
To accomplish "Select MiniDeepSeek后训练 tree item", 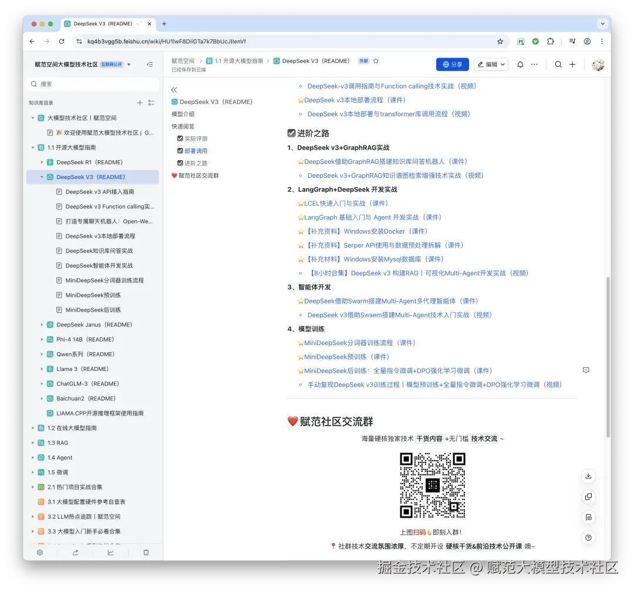I will point(93,310).
